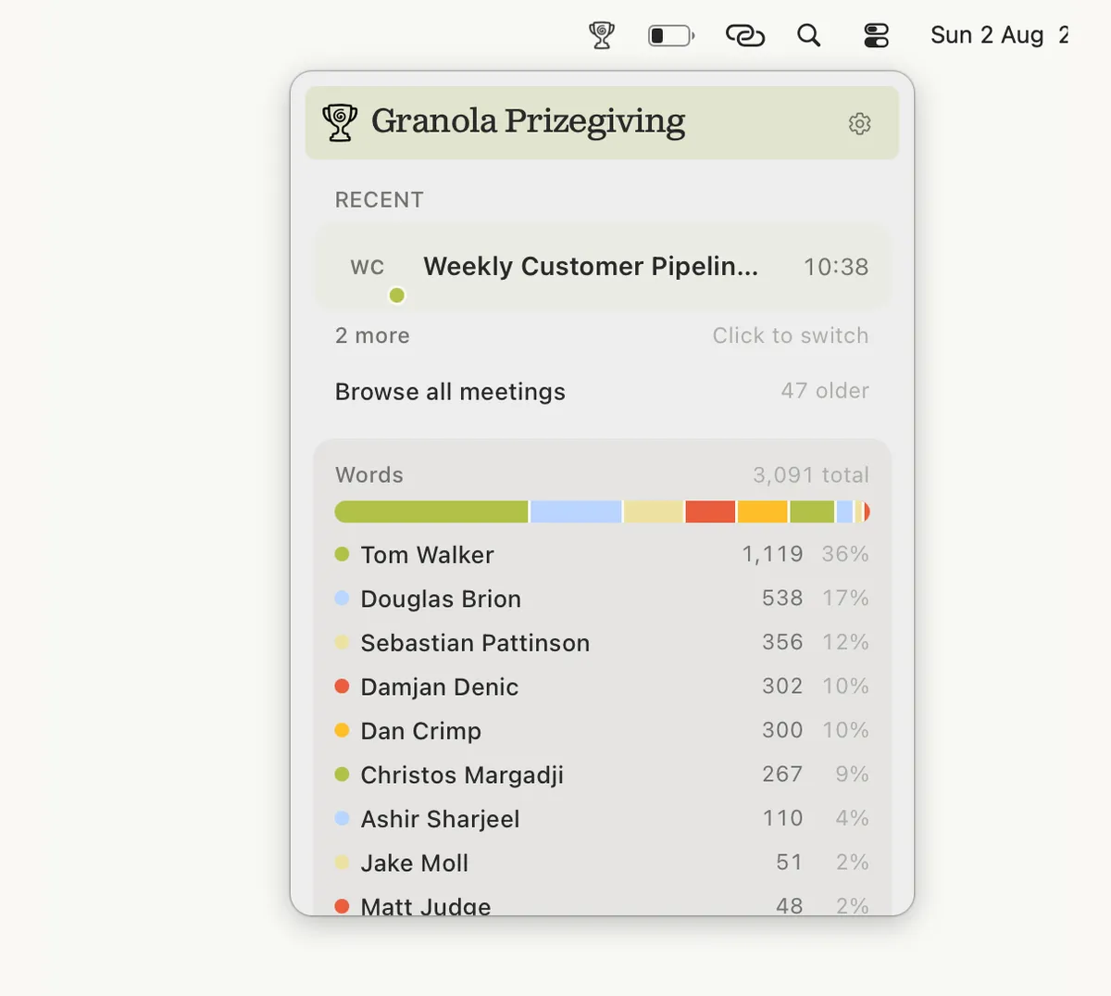Screen dimensions: 1111x996
Task: Open Browse all meetings
Action: click(x=450, y=392)
